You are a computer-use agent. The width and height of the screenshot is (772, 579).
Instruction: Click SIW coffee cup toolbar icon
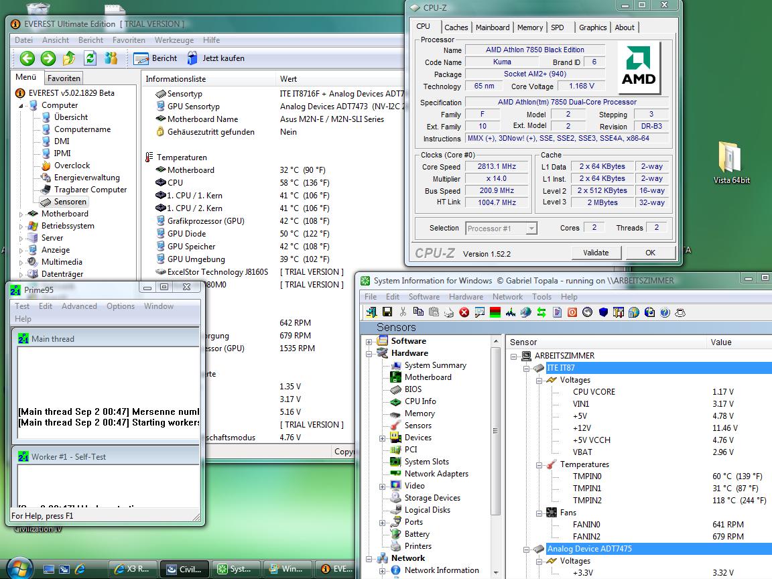tap(680, 312)
